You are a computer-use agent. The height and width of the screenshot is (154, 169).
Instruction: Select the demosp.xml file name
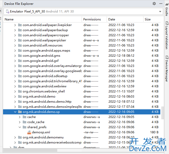pyautogui.click(x=41, y=132)
